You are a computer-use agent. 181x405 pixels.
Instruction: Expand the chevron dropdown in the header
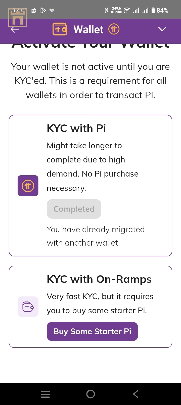click(162, 29)
